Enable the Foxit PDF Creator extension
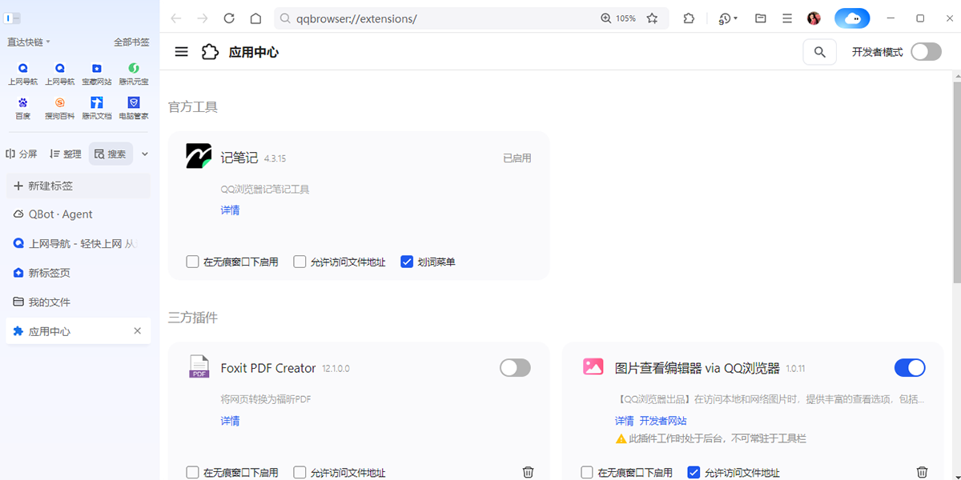 515,368
